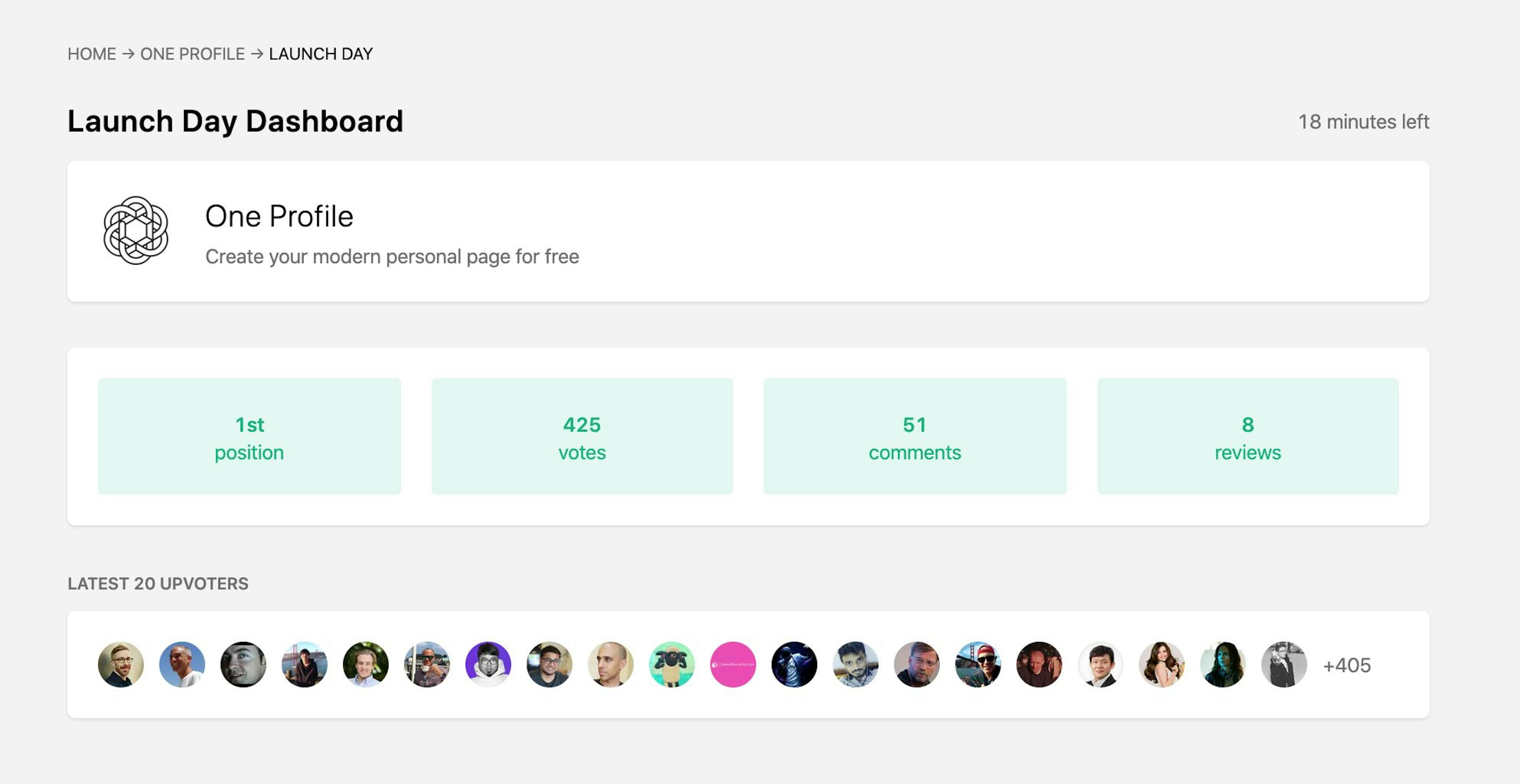Click the One Profile knot logo icon

point(136,230)
